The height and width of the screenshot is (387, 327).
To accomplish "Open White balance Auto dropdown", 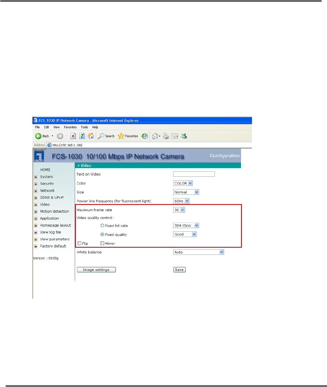I will pos(198,252).
